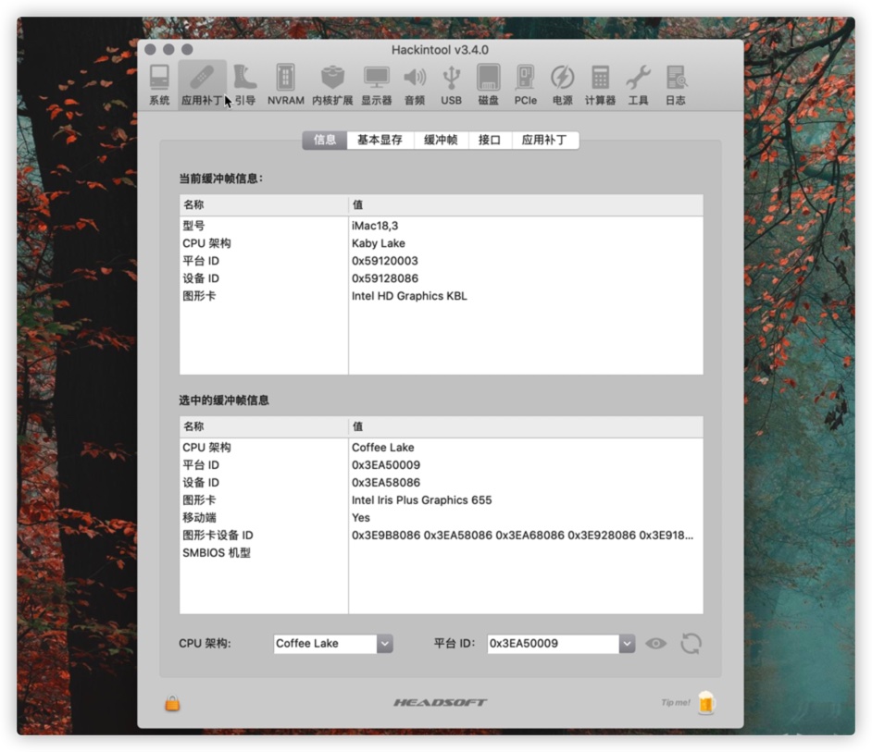The width and height of the screenshot is (872, 752).
Task: Expand the 平台 ID dropdown
Action: tap(627, 643)
